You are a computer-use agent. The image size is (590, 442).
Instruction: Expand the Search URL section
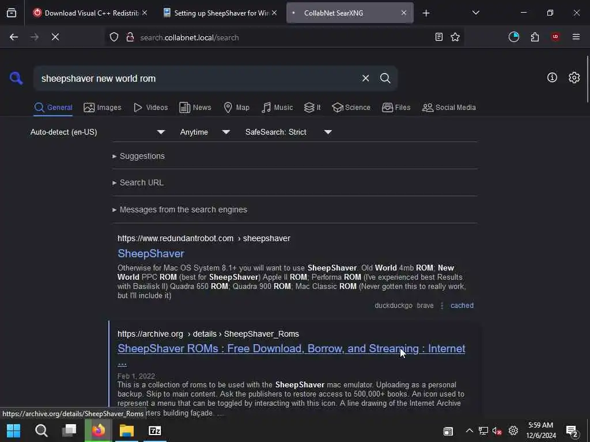pyautogui.click(x=138, y=182)
